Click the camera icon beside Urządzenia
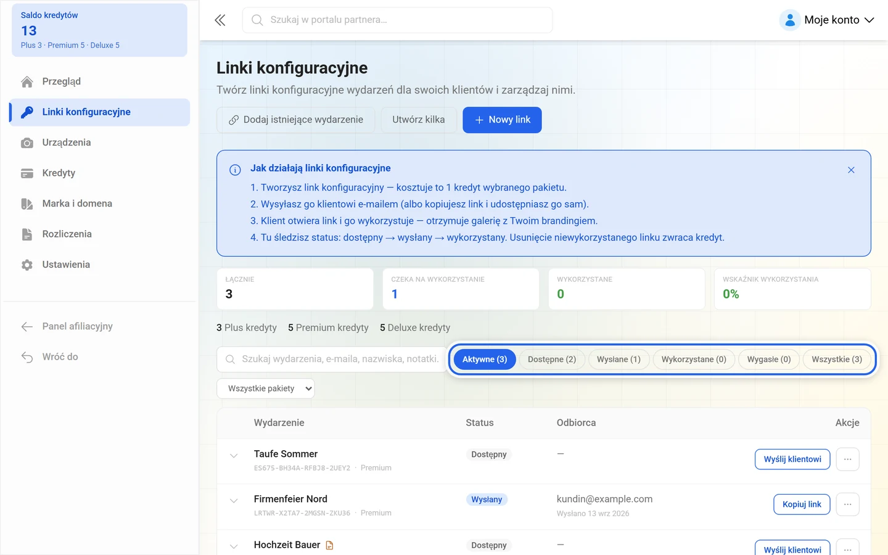The height and width of the screenshot is (555, 888). tap(27, 143)
